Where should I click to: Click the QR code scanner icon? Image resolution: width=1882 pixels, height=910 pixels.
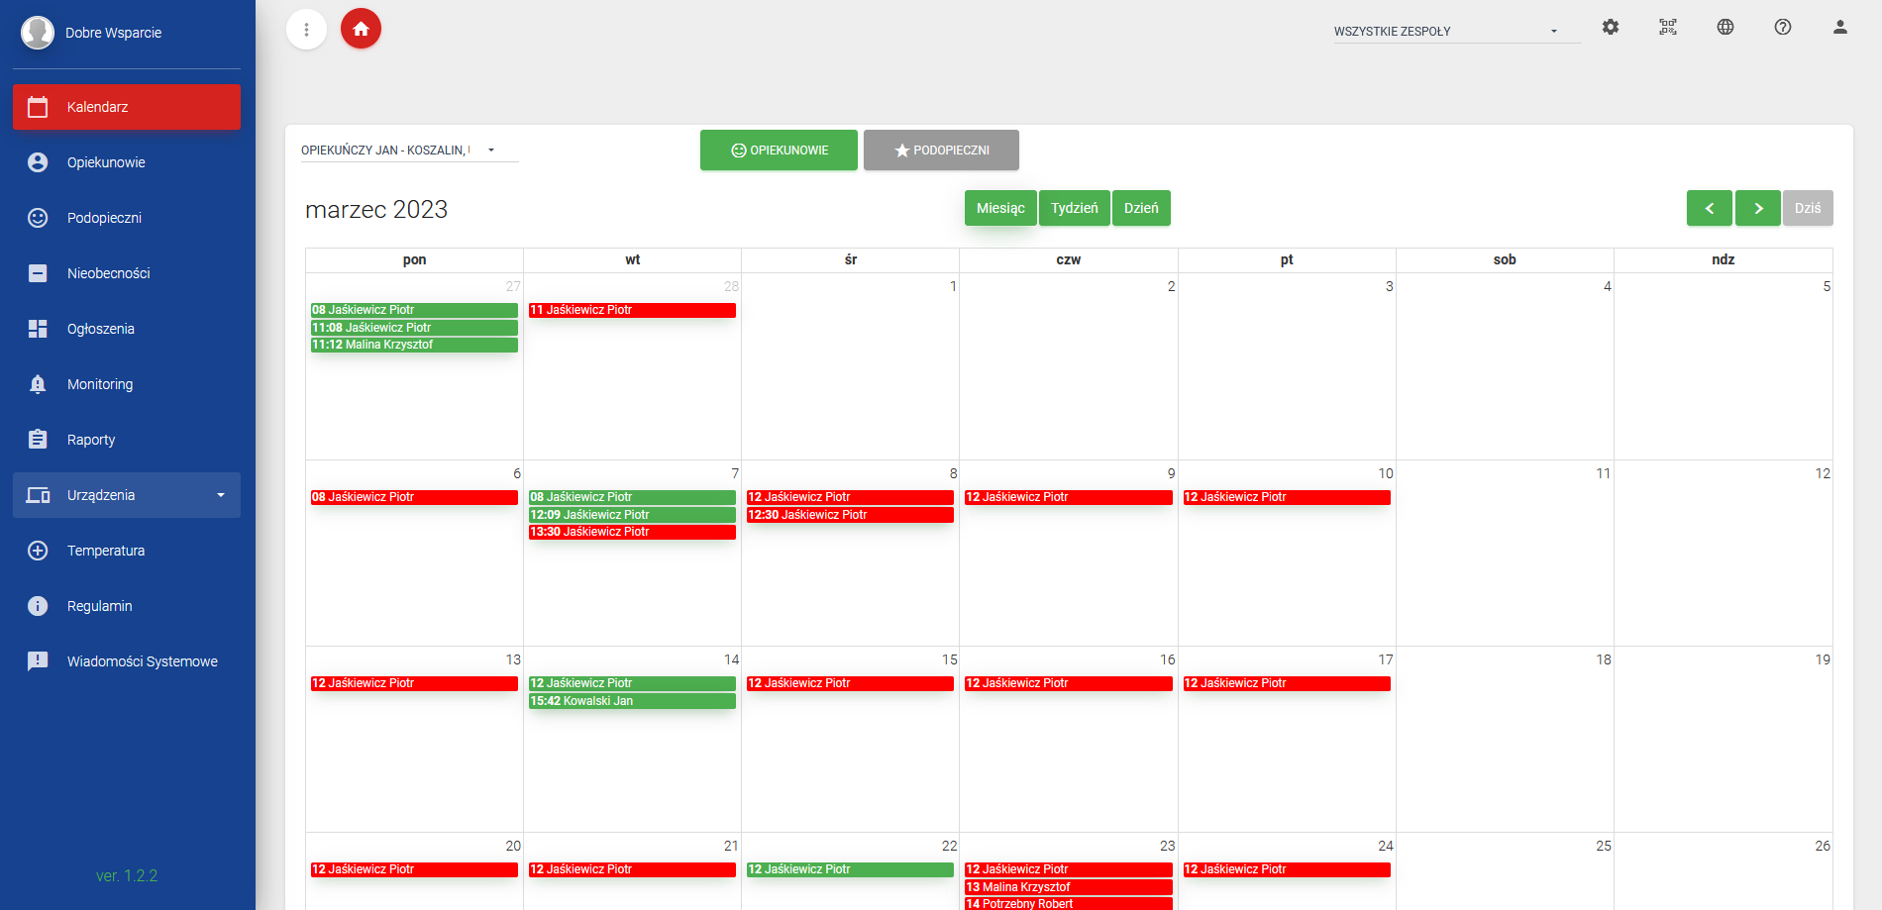point(1668,28)
